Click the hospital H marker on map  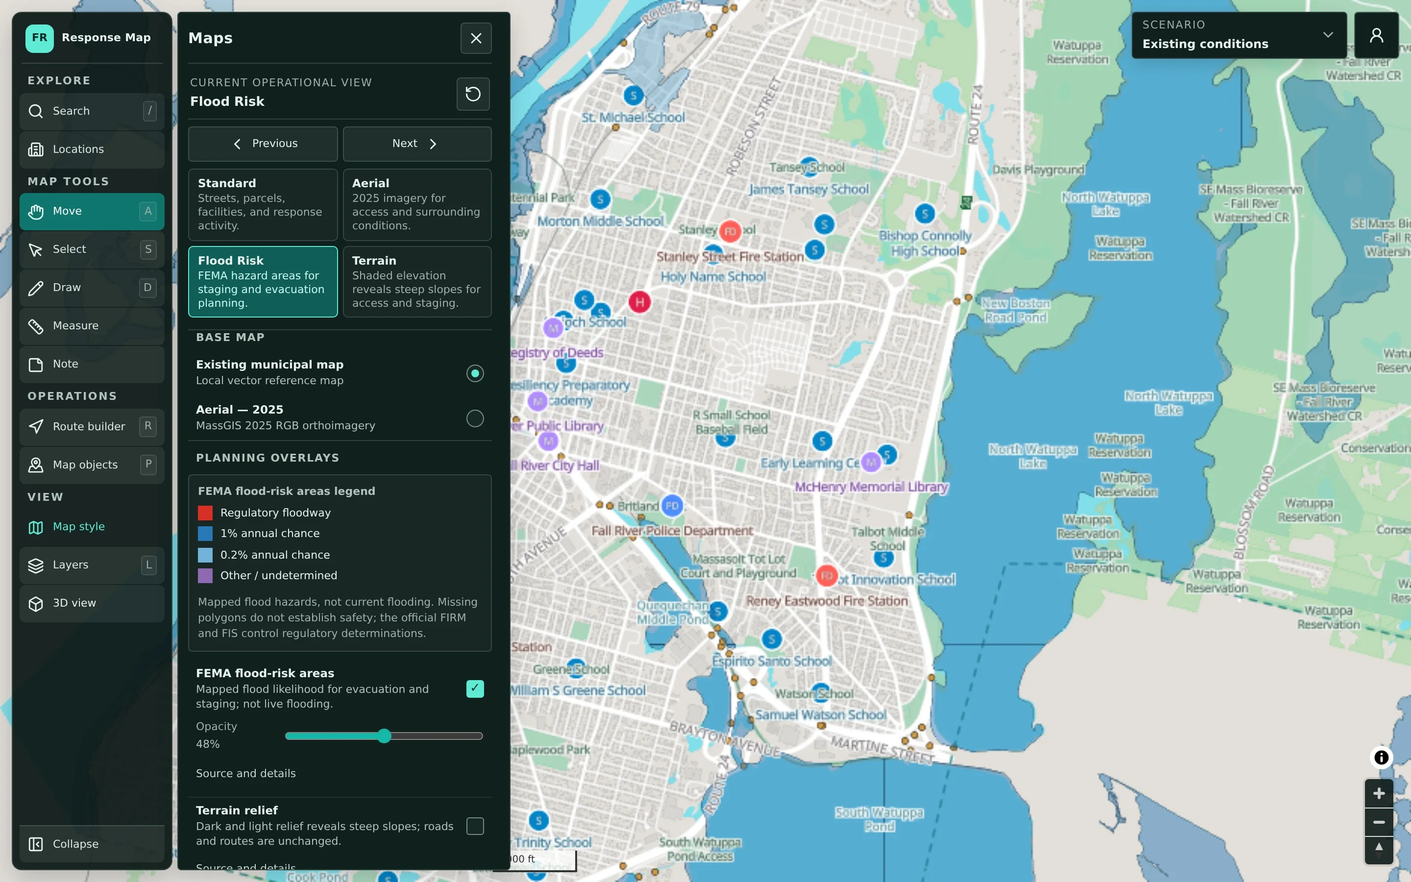tap(640, 302)
